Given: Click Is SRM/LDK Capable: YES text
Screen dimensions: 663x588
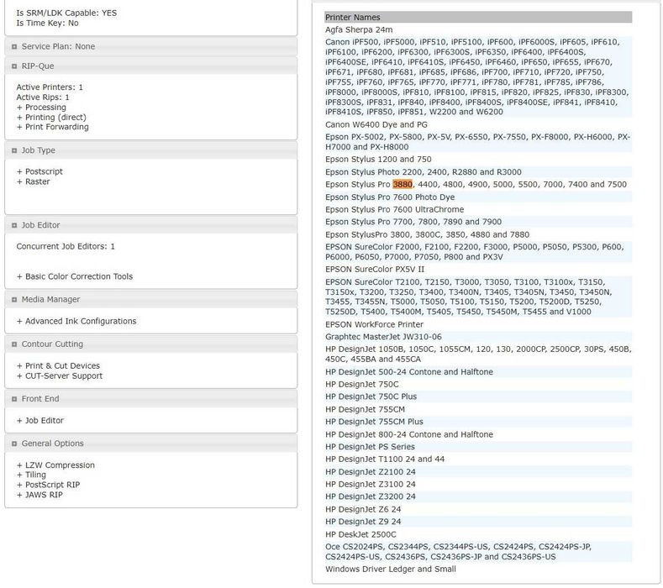Looking at the screenshot, I should 66,13.
